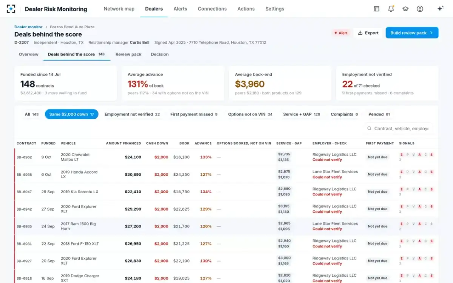The width and height of the screenshot is (453, 283).
Task: Open the notifications bell
Action: [x=391, y=9]
